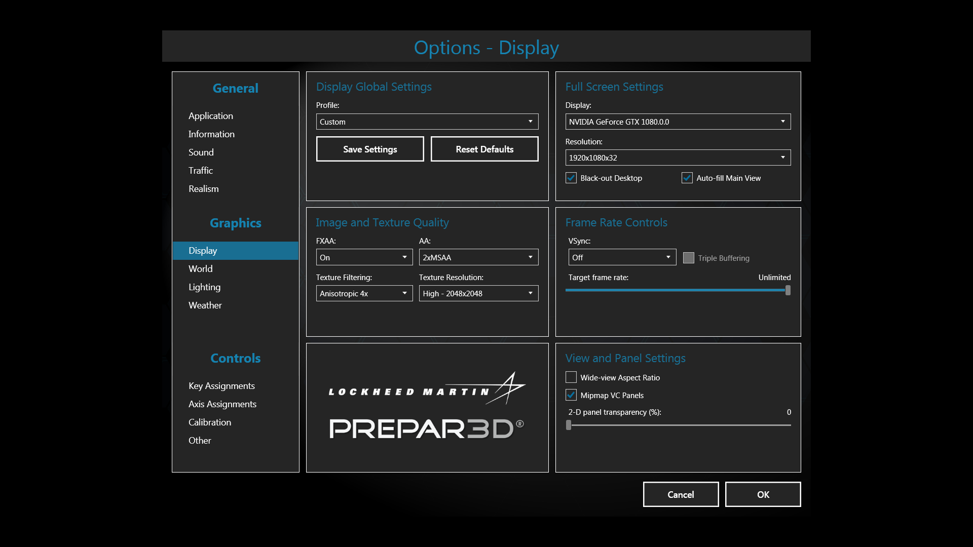Screen dimensions: 973x547
Task: Click the Save Settings button
Action: point(370,149)
